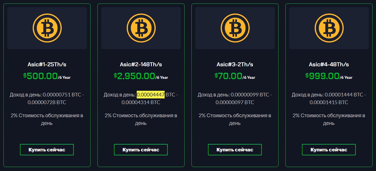Click the Bitcoin icon on the Asic#4 card
The image size is (376, 171).
coord(329,28)
